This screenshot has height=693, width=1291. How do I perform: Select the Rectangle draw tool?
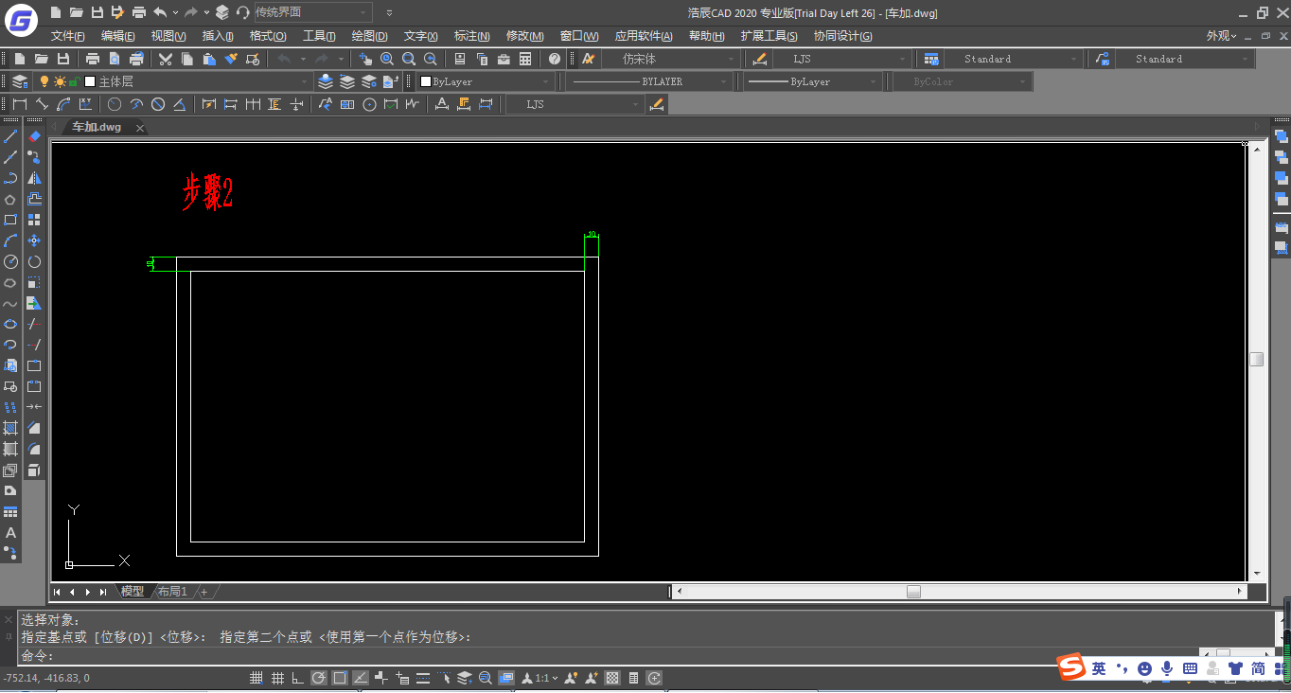[x=10, y=220]
